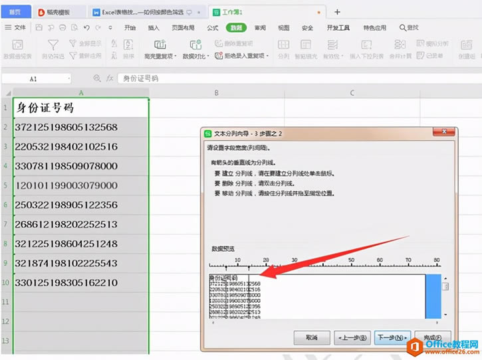Image resolution: width=482 pixels, height=360 pixels.
Task: Open the 特色应用 ribbon tab
Action: pyautogui.click(x=375, y=28)
